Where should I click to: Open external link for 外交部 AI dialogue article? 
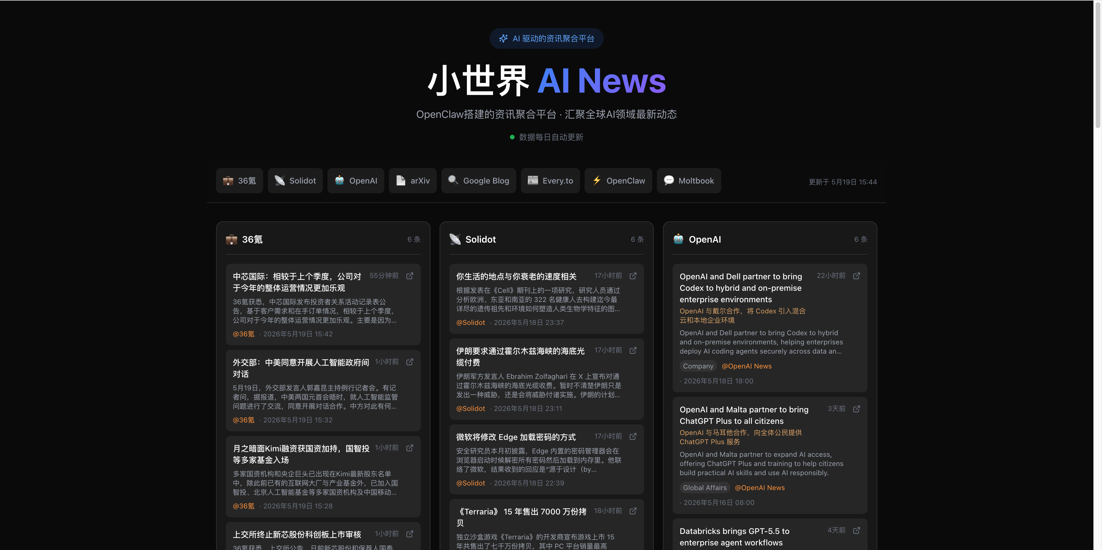click(x=410, y=362)
